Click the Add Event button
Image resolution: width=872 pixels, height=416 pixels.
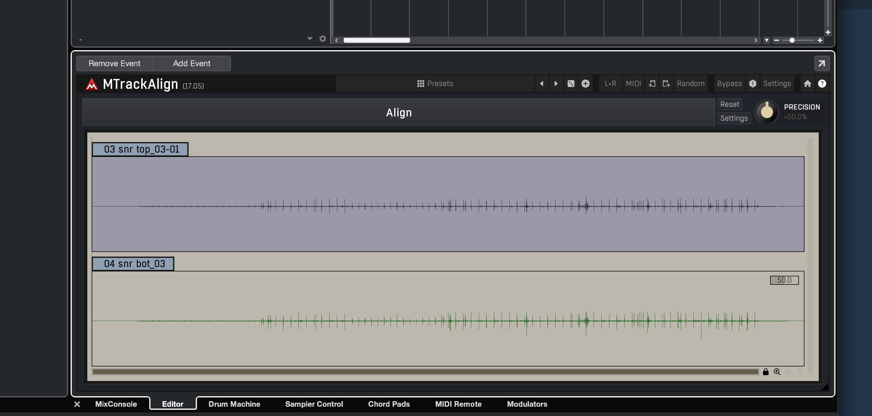tap(192, 64)
